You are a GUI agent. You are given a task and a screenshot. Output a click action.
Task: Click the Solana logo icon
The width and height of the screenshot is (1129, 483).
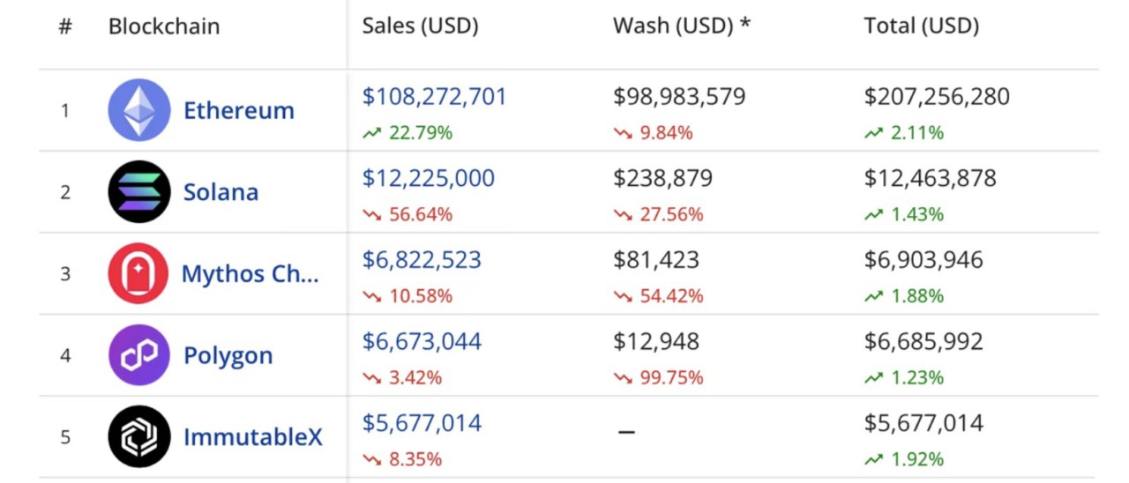point(139,191)
